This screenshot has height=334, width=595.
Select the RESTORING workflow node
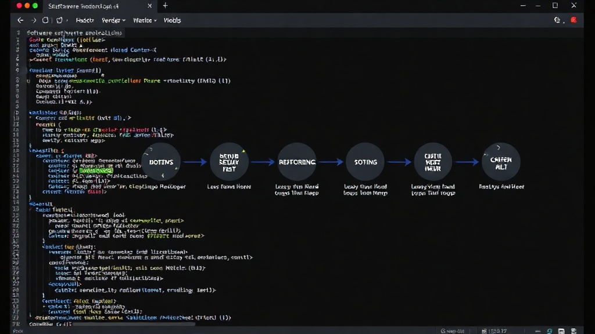(x=297, y=162)
